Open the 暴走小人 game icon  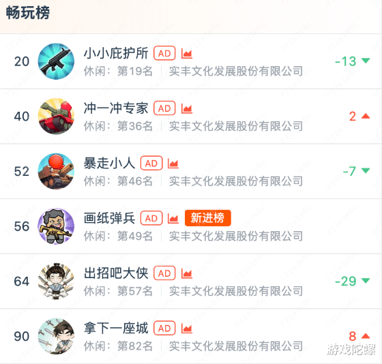[x=56, y=171]
